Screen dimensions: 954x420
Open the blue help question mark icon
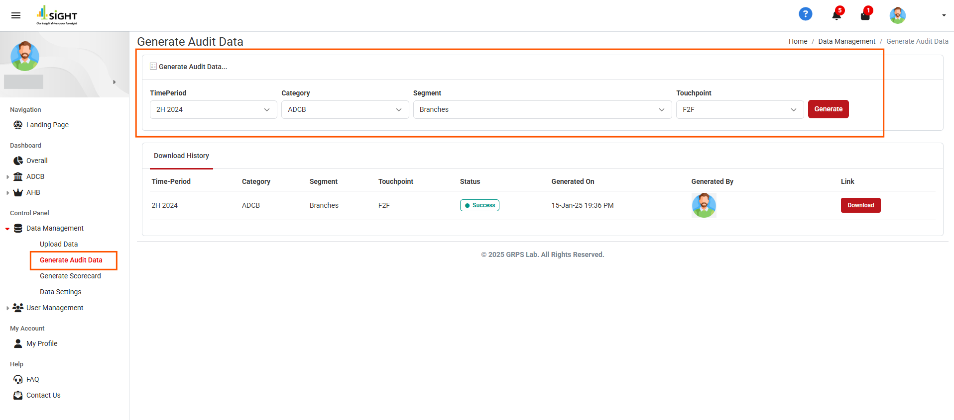[x=805, y=14]
